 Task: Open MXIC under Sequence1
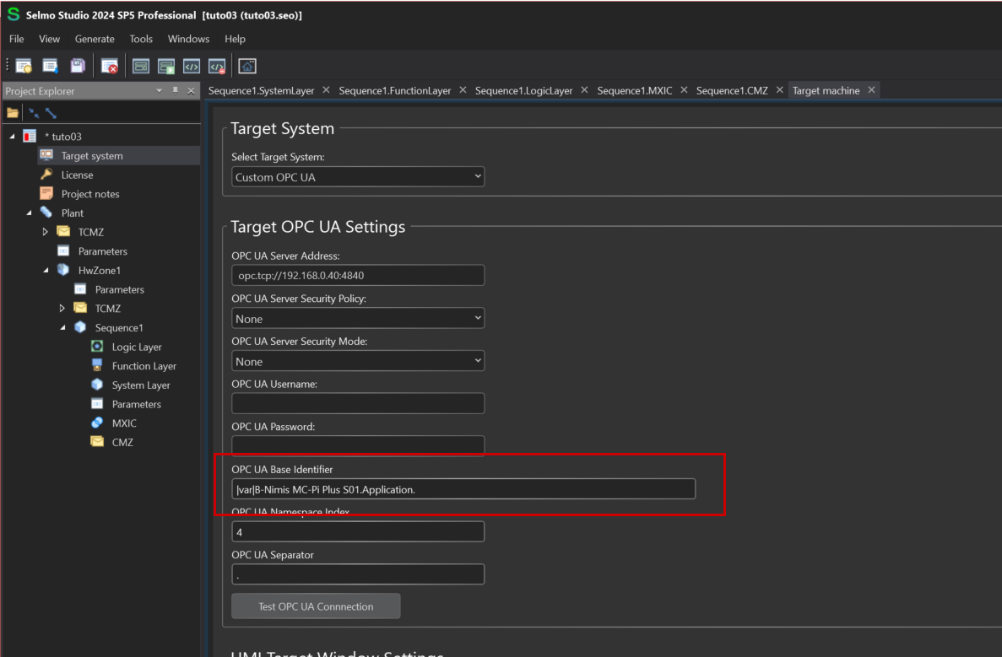tap(124, 423)
